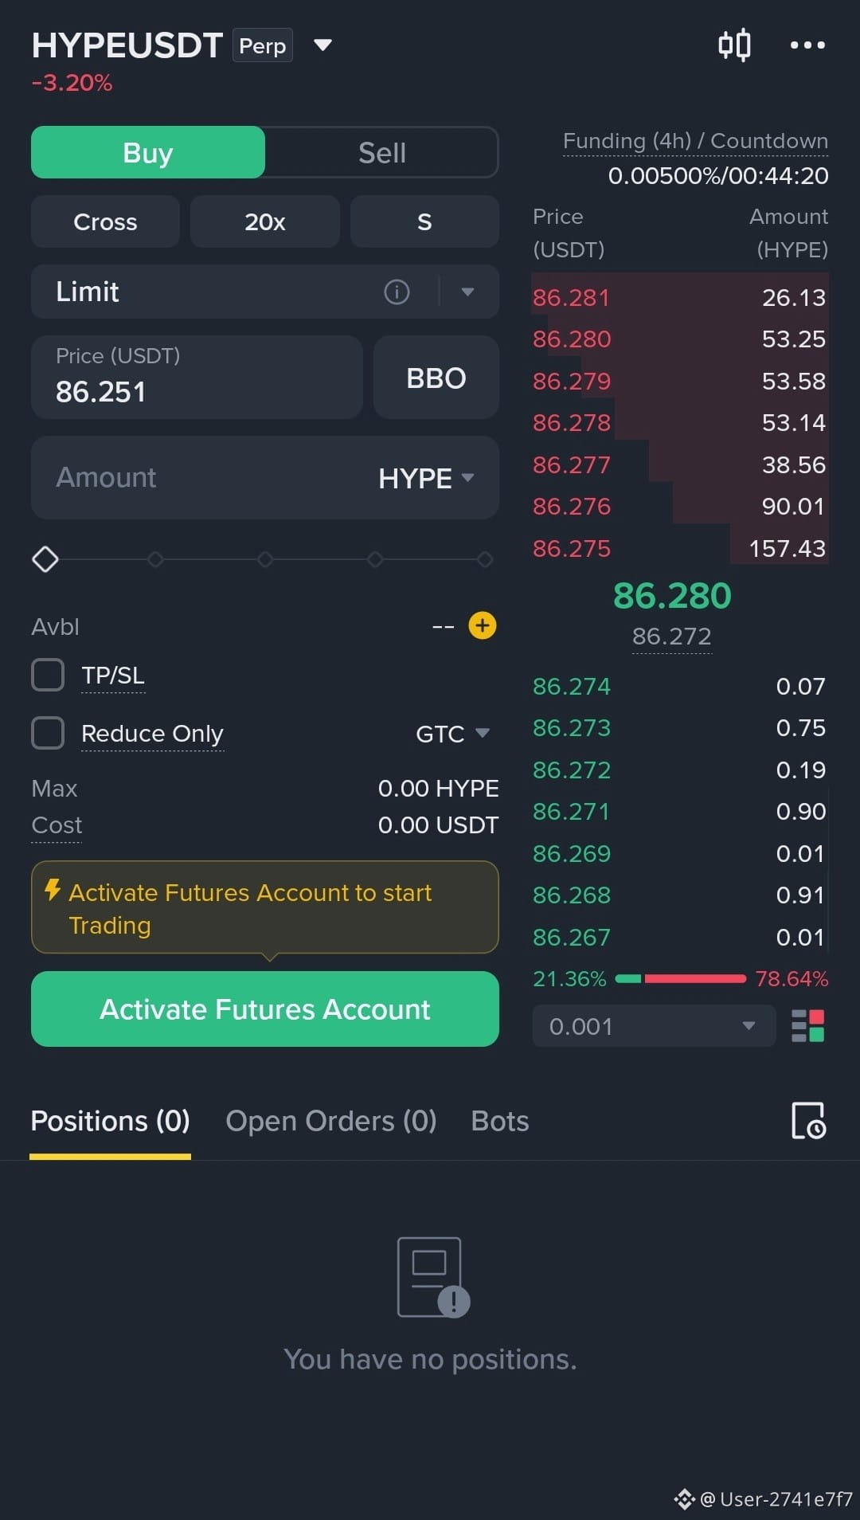Tap the yellow plus icon beside Avbl
860x1520 pixels.
[x=483, y=626]
